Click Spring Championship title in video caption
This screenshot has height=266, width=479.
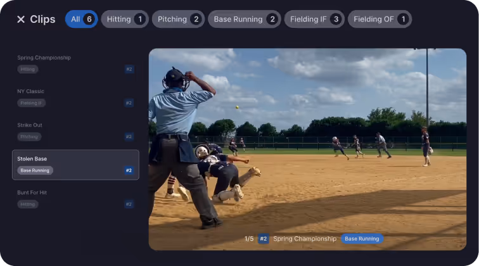coord(305,239)
